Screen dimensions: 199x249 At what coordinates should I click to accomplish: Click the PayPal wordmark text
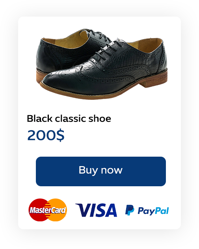pos(153,211)
